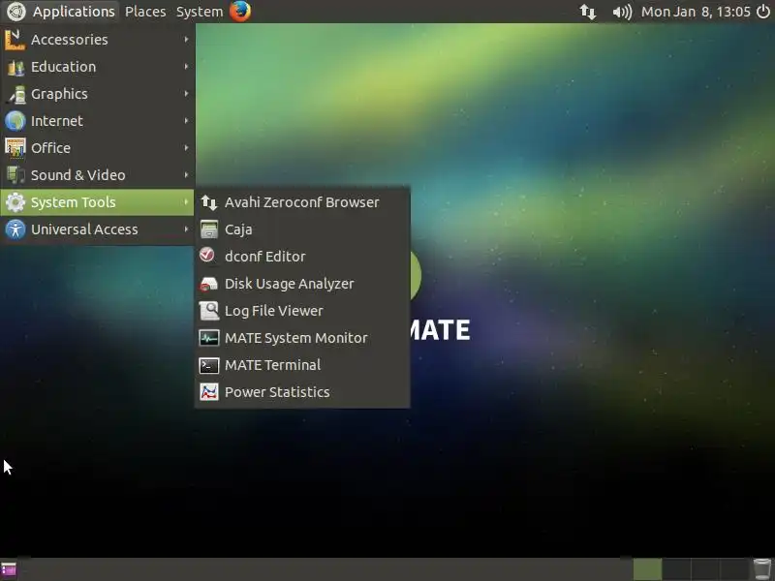Open the clock showing Mon Jan 8

point(696,12)
